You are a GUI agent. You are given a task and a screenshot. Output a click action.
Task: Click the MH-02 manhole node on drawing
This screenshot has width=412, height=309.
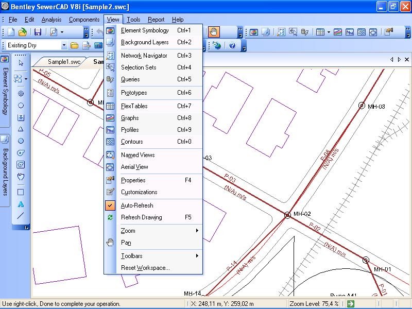coord(287,215)
